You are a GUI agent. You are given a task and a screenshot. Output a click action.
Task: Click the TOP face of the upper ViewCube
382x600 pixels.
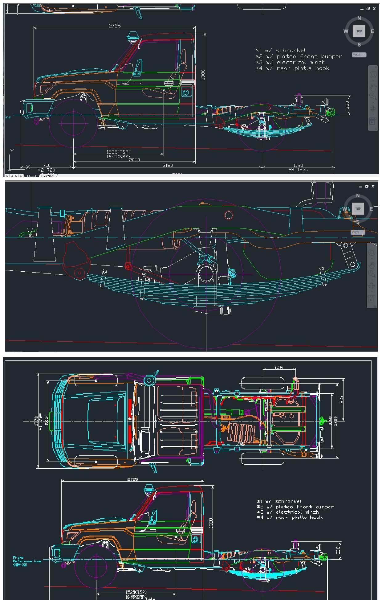359,31
